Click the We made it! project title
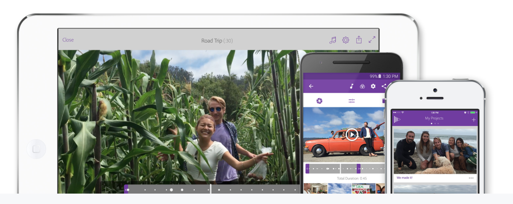The width and height of the screenshot is (513, 204). [404, 178]
